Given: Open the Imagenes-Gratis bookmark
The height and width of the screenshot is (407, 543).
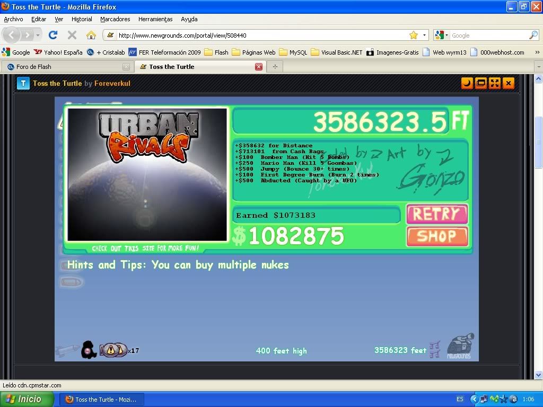Looking at the screenshot, I should pyautogui.click(x=392, y=52).
